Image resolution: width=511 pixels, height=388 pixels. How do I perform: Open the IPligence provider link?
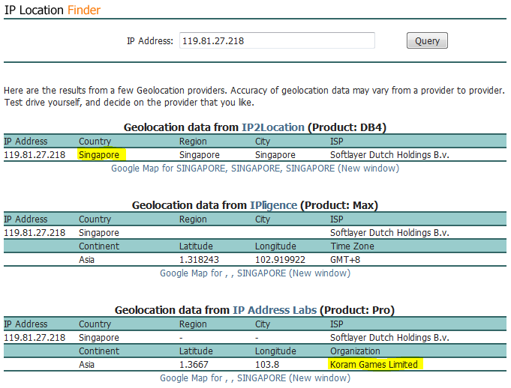click(273, 205)
